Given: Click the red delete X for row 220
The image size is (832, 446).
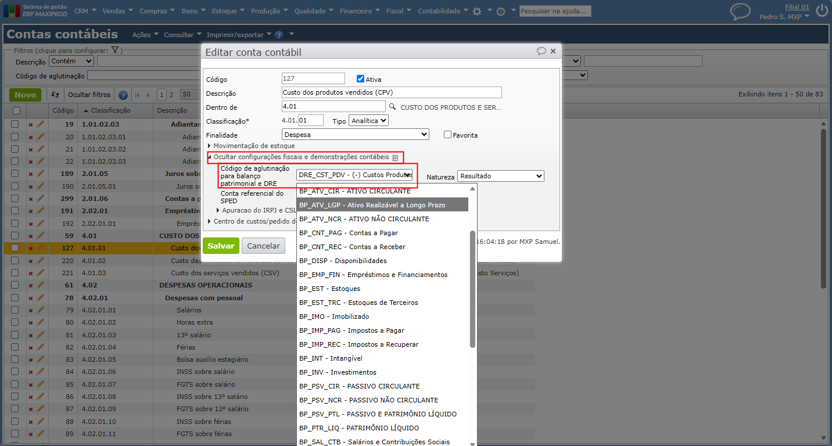Looking at the screenshot, I should pyautogui.click(x=31, y=261).
